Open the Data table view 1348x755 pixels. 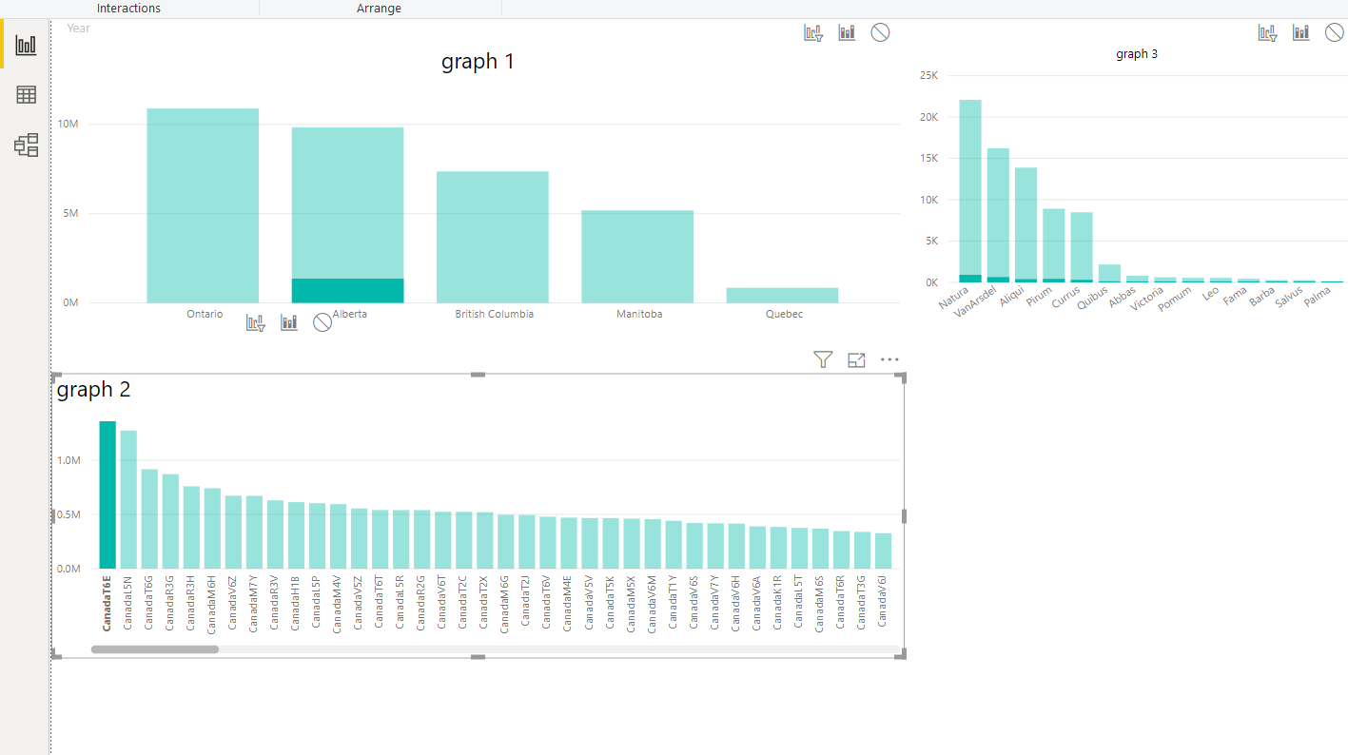(x=27, y=94)
